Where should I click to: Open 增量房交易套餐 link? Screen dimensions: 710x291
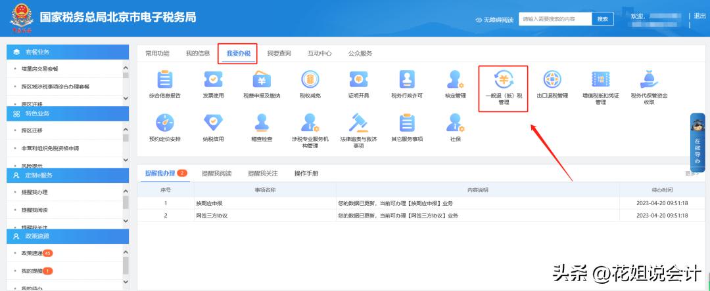click(x=39, y=69)
